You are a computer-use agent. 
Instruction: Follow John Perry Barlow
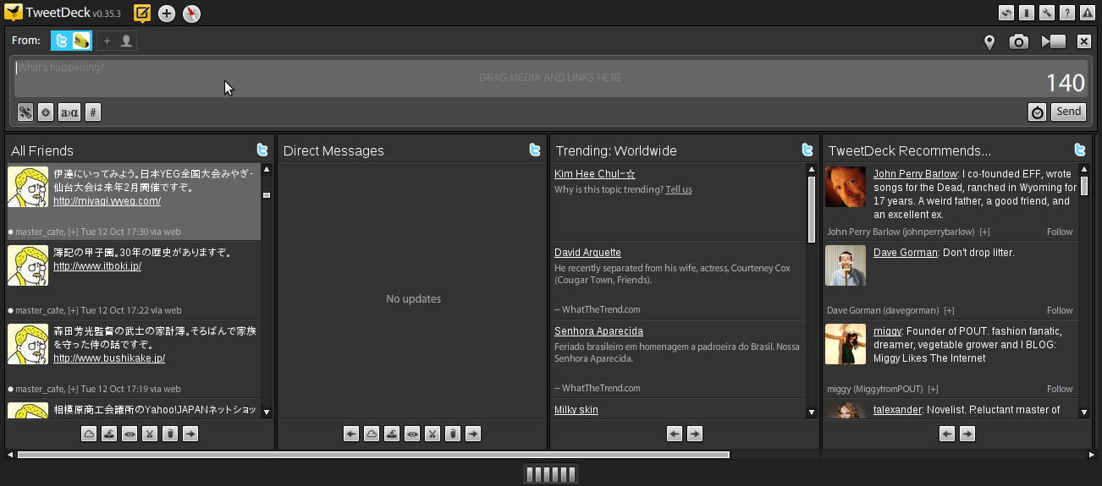[1060, 232]
